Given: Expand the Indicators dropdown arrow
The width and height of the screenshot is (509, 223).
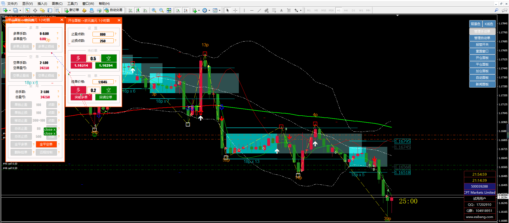Looking at the screenshot, I should [199, 11].
